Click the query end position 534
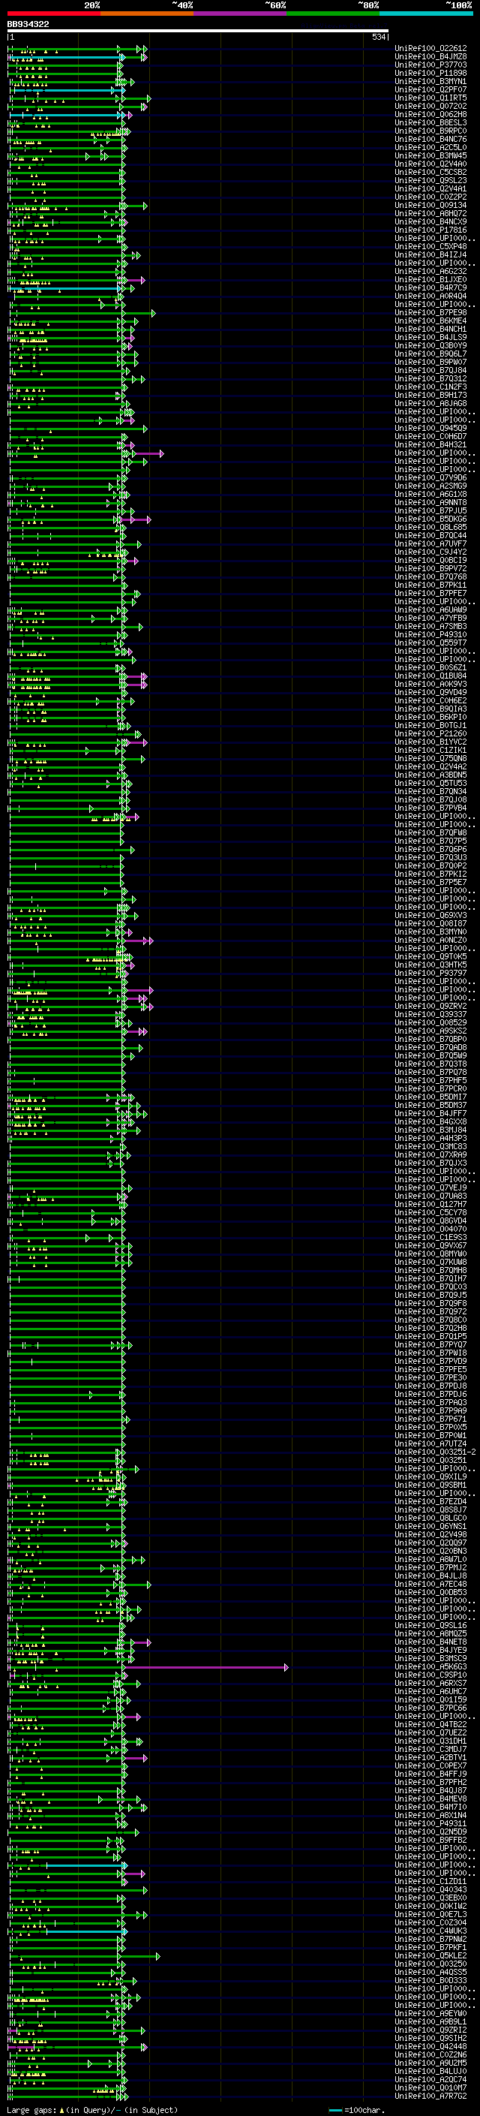Screen dimensions: 480x2116 (x=378, y=38)
